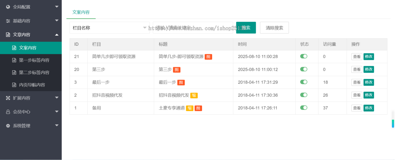Click 修改 for ID 20 第三步 row

click(369, 69)
